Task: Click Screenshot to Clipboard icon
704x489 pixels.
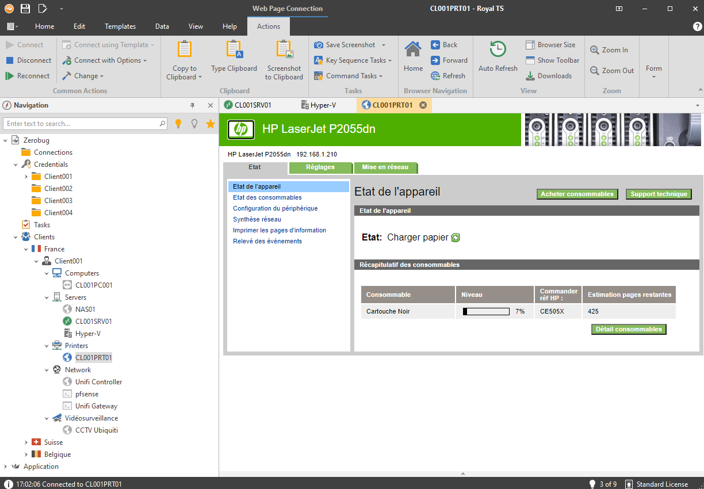Action: click(284, 50)
